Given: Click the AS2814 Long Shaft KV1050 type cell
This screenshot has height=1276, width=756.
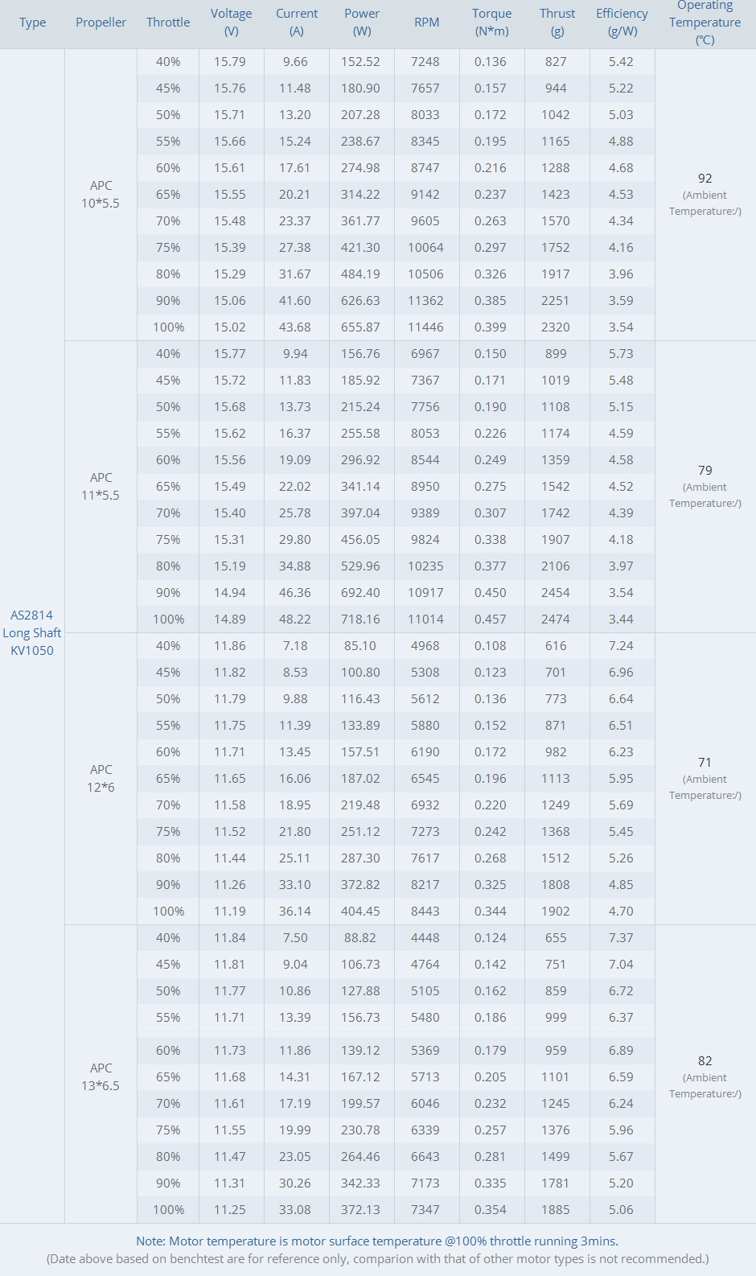Looking at the screenshot, I should coord(32,633).
